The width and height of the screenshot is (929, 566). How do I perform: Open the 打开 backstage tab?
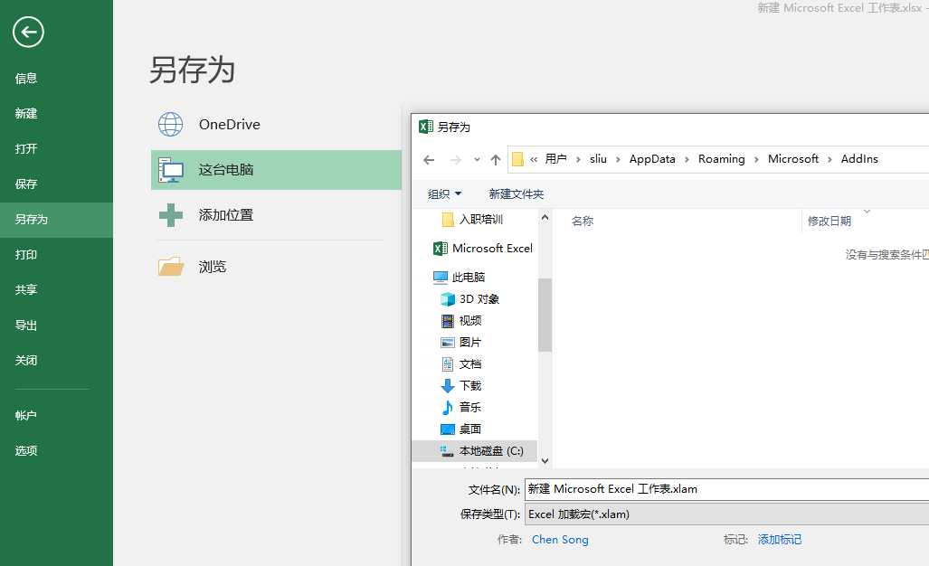pyautogui.click(x=56, y=148)
